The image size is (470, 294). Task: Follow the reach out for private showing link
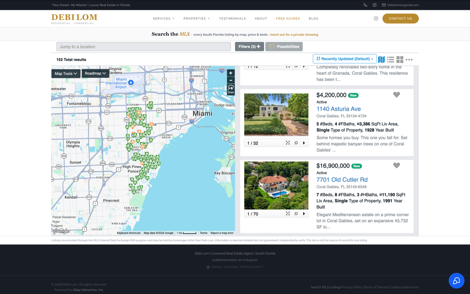[x=294, y=35]
